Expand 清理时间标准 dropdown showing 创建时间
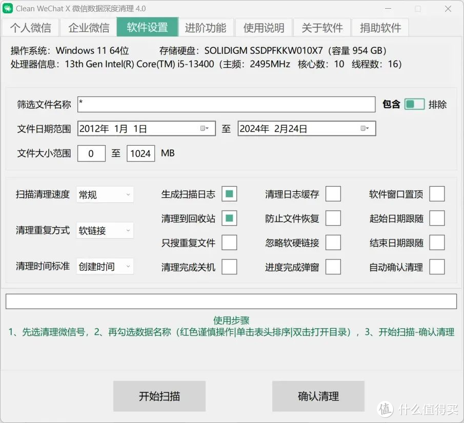The image size is (464, 423). tap(105, 267)
